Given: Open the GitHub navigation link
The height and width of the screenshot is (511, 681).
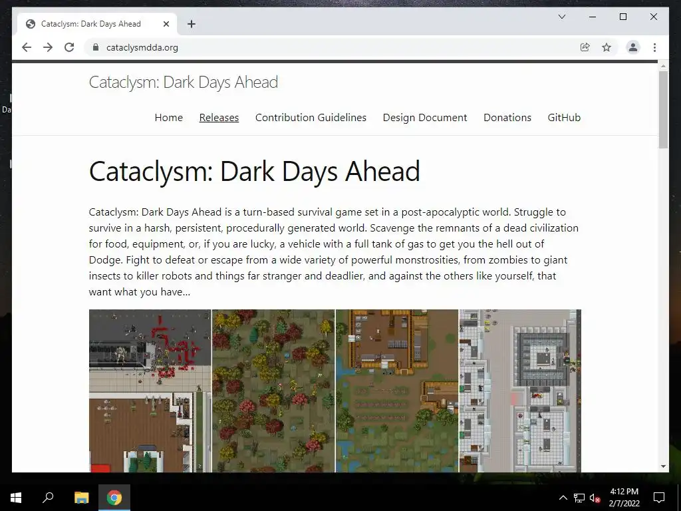Looking at the screenshot, I should click(x=564, y=117).
